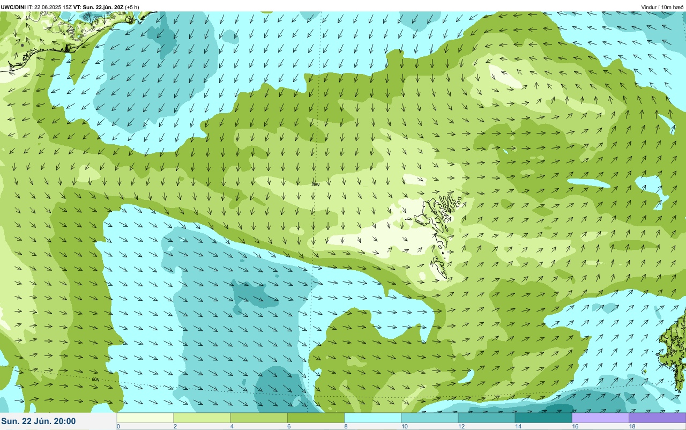Click the purple legend swatch above 18
Screen dimensions: 686x430
pyautogui.click(x=657, y=418)
